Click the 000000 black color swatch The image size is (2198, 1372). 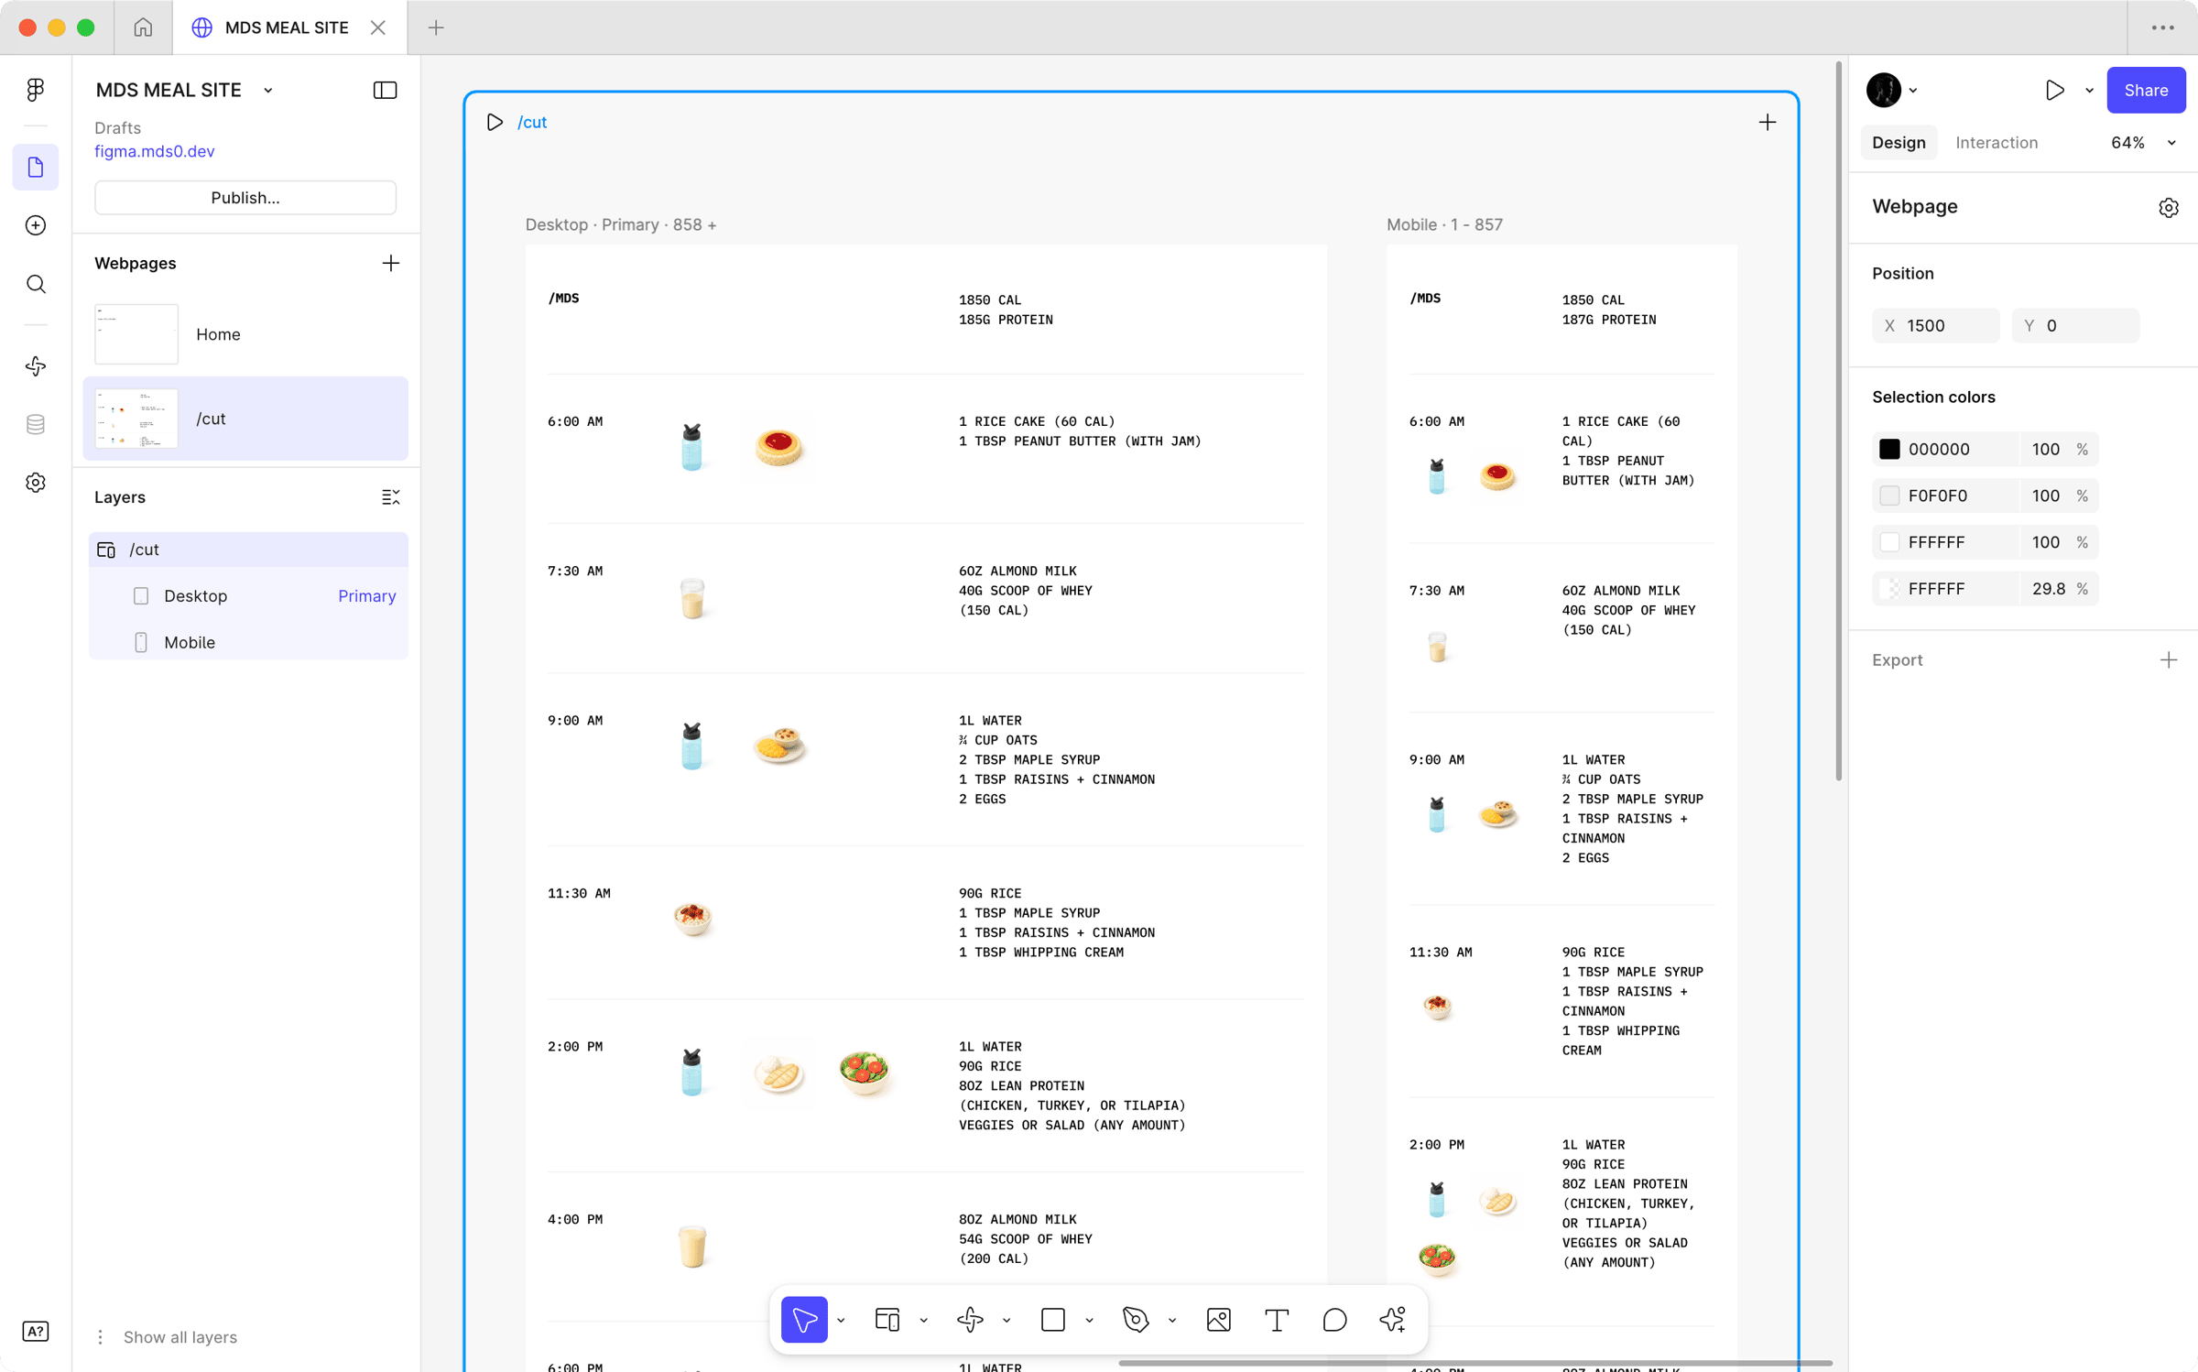1889,449
